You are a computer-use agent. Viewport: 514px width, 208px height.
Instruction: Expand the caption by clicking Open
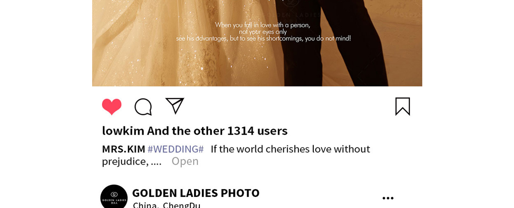(185, 161)
